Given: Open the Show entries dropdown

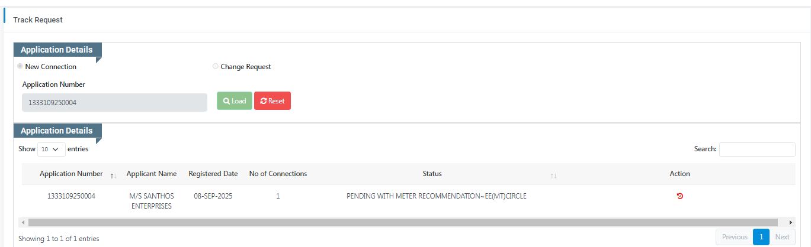Looking at the screenshot, I should click(x=52, y=149).
